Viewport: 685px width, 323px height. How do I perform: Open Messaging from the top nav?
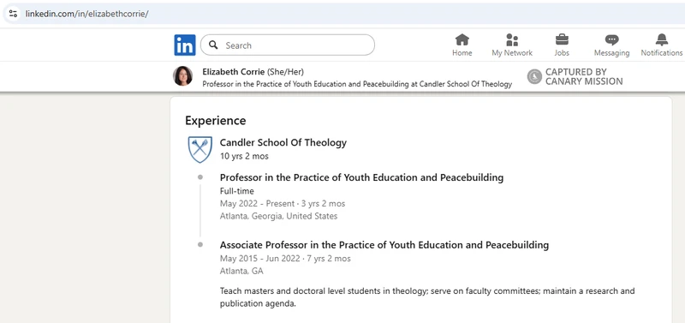point(611,45)
